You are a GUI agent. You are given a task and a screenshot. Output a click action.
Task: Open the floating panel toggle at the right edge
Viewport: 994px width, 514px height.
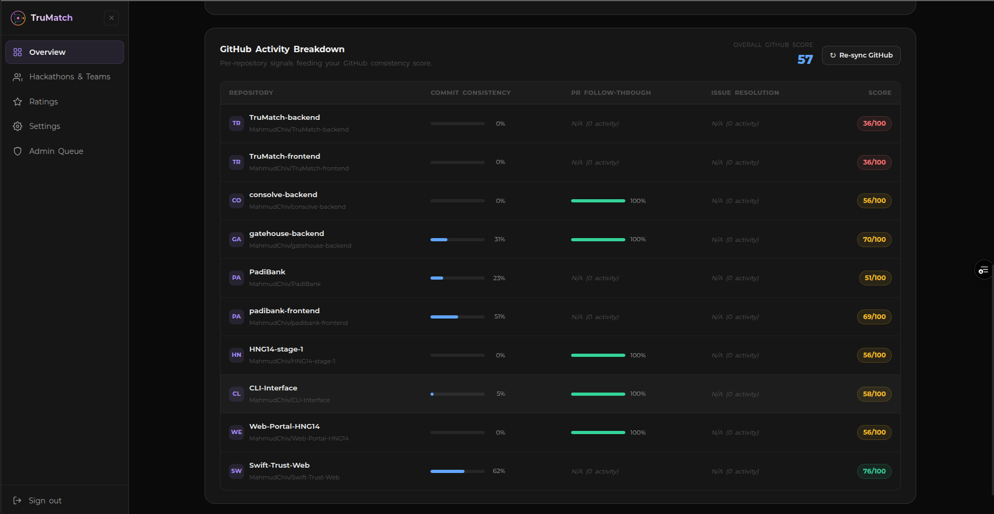983,270
